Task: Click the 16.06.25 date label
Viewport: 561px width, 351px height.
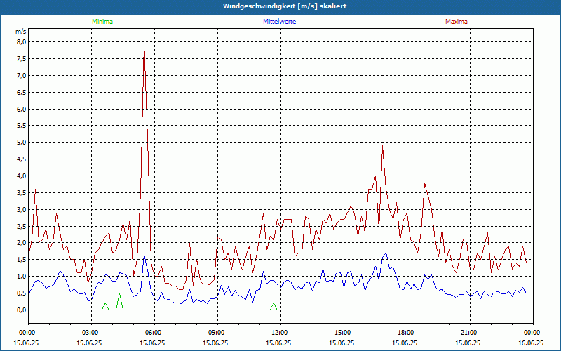Action: coord(530,343)
